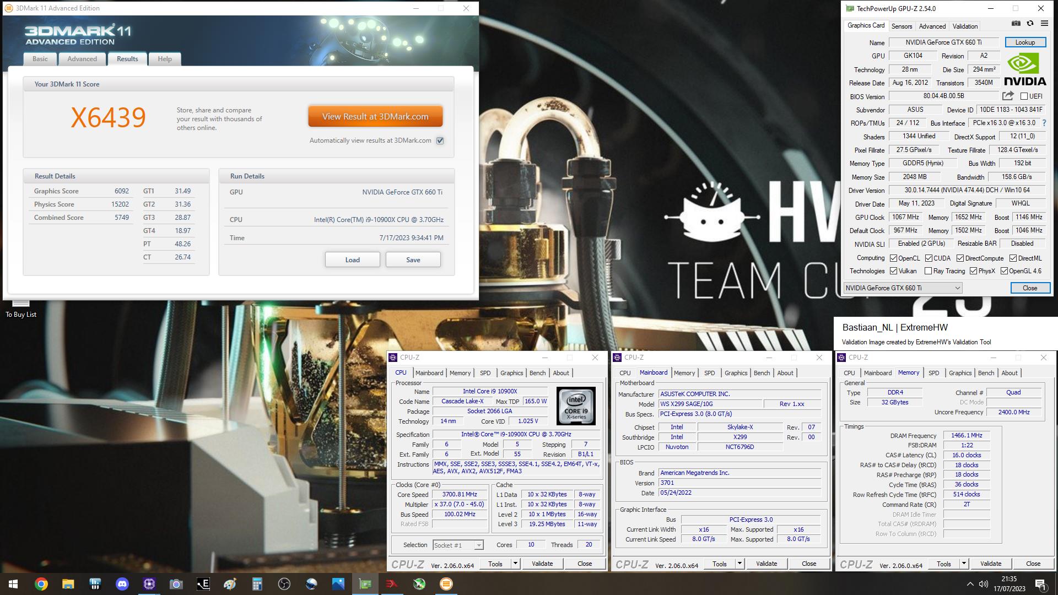The image size is (1058, 595).
Task: Click the BIOS export share icon
Action: [x=1008, y=96]
